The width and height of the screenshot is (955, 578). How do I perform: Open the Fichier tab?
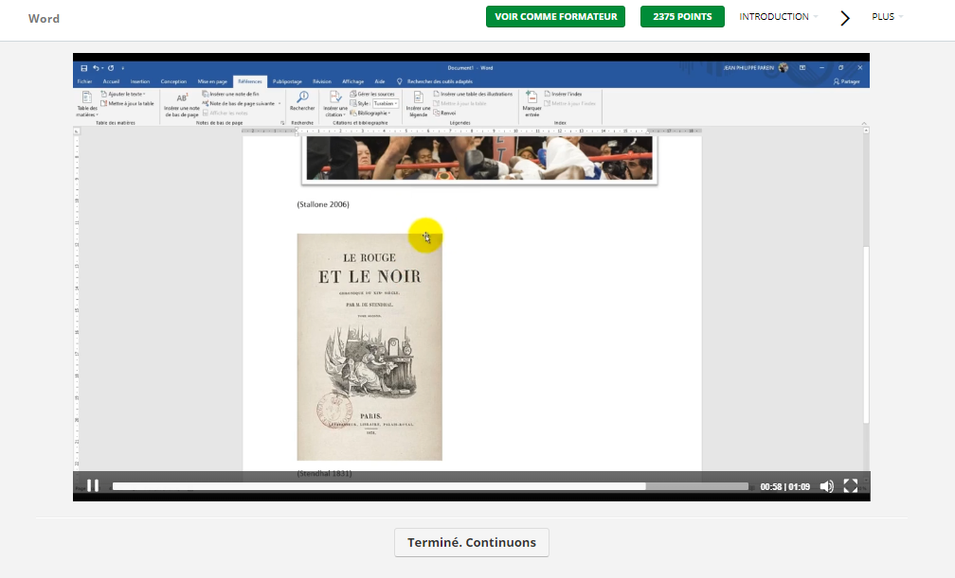tap(84, 81)
